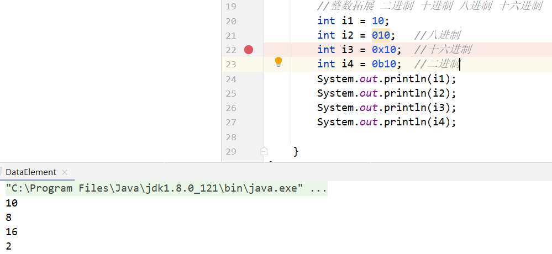Click the binary literal 0b10

(383, 64)
